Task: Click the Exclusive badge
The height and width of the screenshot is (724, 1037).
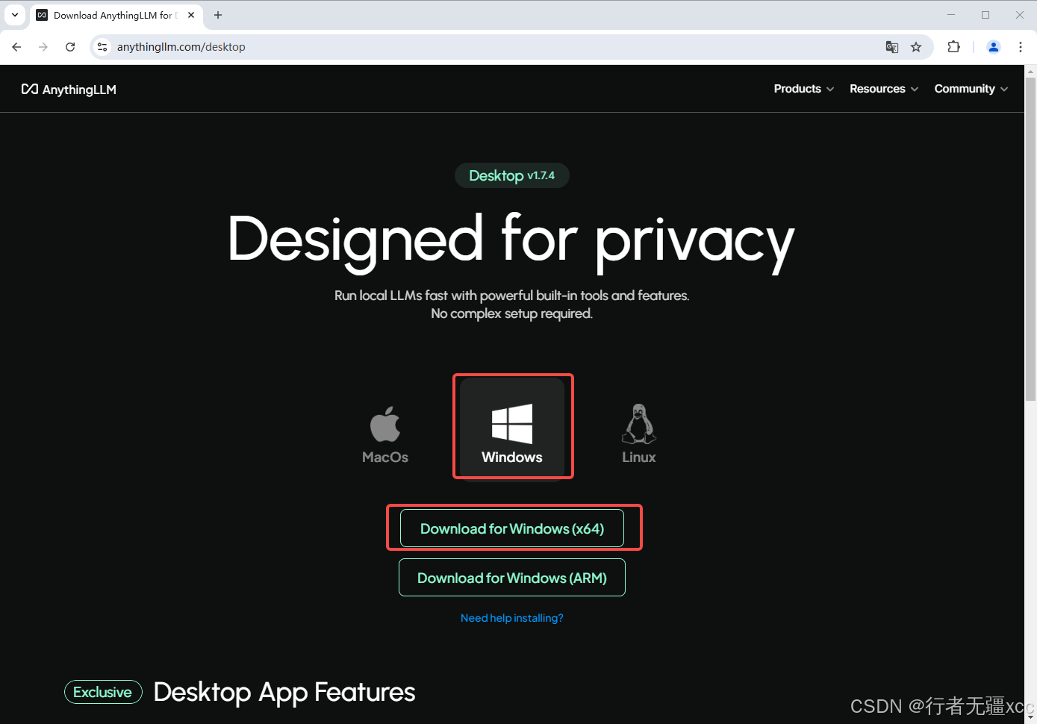Action: coord(103,692)
